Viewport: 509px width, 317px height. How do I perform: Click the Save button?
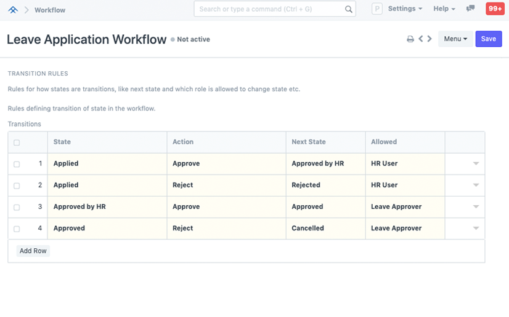pos(488,39)
